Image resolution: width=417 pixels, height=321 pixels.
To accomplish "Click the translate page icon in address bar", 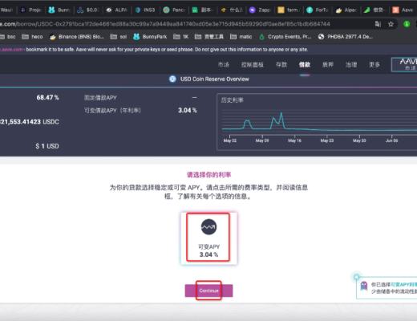I will pyautogui.click(x=378, y=24).
